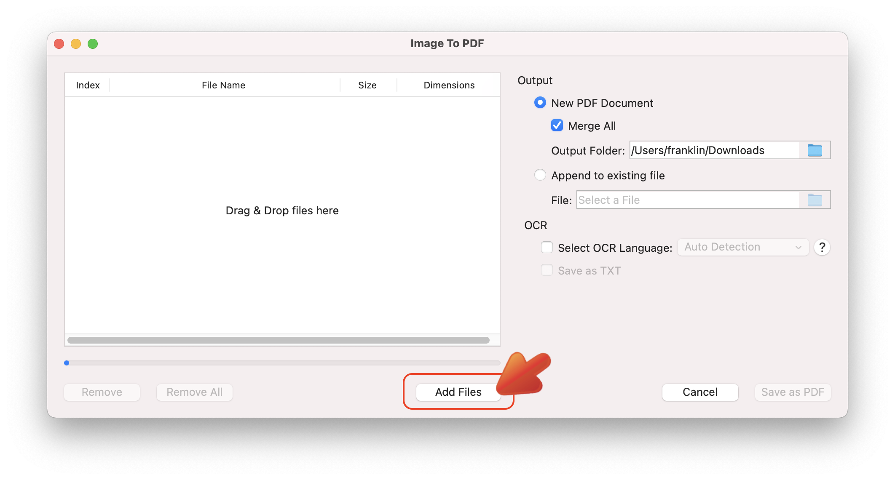
Task: Open OCR help question mark button
Action: (x=822, y=247)
